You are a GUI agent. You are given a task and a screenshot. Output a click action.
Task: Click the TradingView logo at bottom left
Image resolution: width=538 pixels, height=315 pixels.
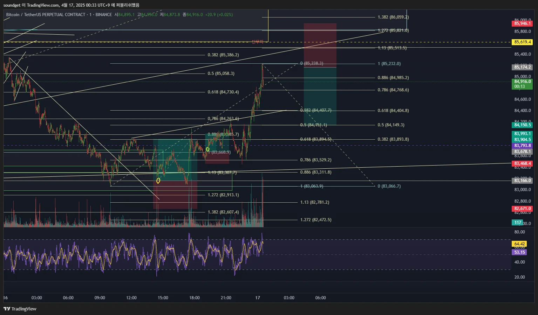click(x=20, y=309)
